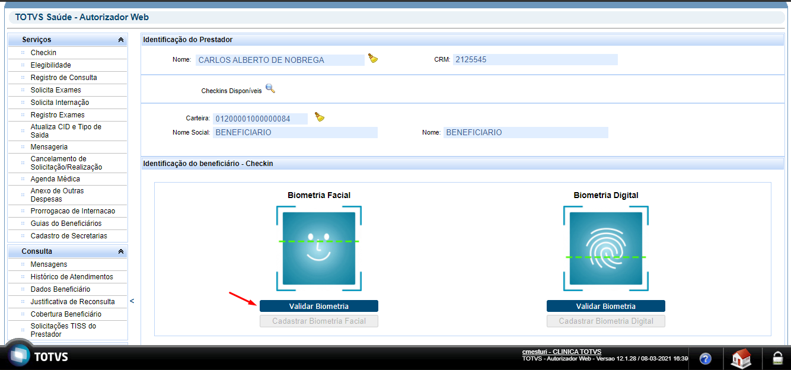This screenshot has height=370, width=791.
Task: Open Cancelamento de Solicitação/Realização
Action: tap(68, 163)
